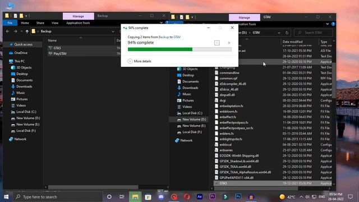359x202 pixels.
Task: Launch After Effects from taskbar
Action: tap(200, 197)
